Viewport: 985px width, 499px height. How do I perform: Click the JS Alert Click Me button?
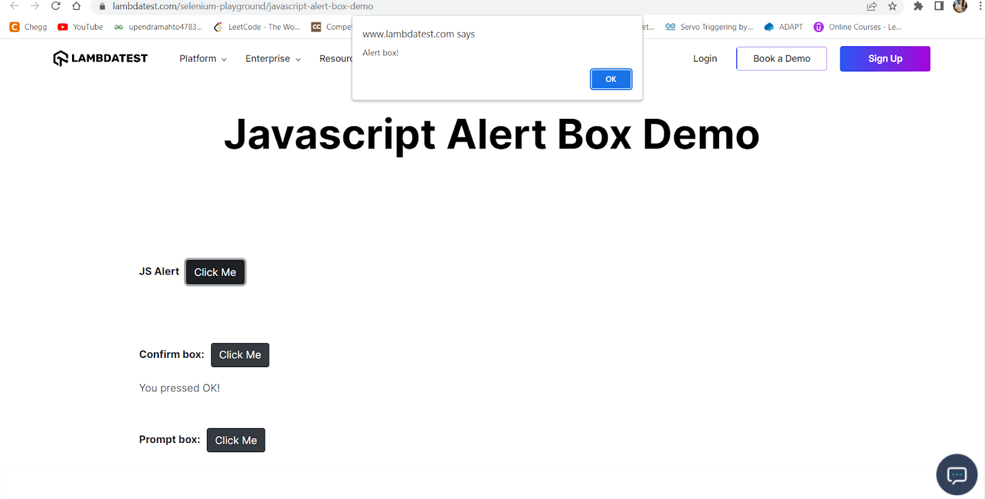[x=215, y=272]
